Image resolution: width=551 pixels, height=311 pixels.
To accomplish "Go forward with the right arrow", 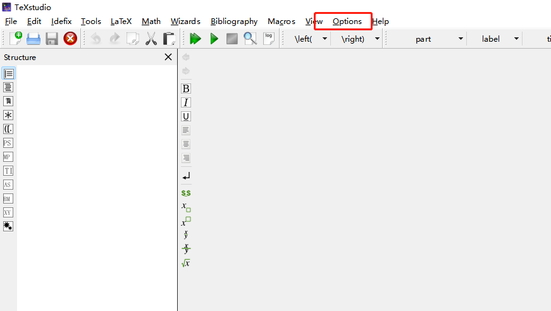I will point(186,71).
